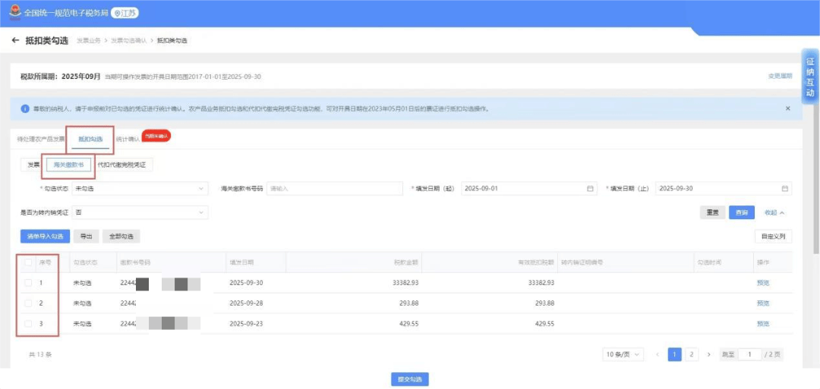Screen dimensions: 820x389
Task: Click the tax bureau logo emblem
Action: (13, 13)
